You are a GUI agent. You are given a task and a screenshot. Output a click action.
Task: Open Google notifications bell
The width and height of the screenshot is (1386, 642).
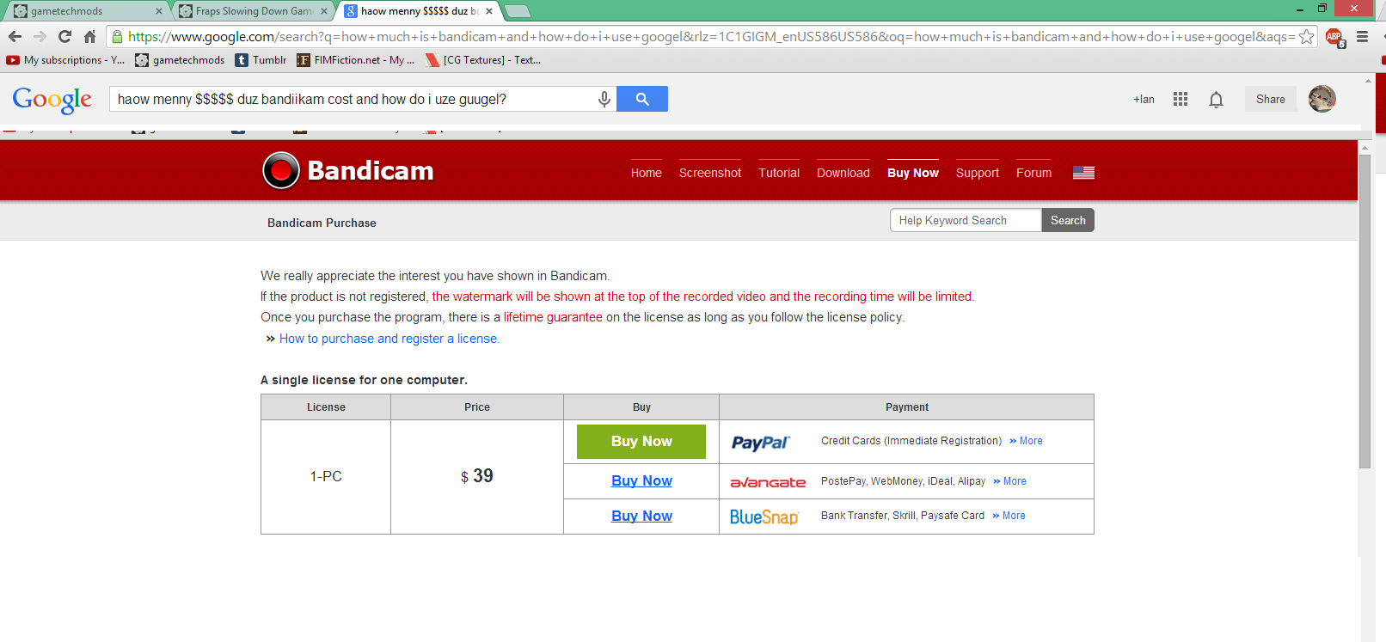click(x=1216, y=99)
